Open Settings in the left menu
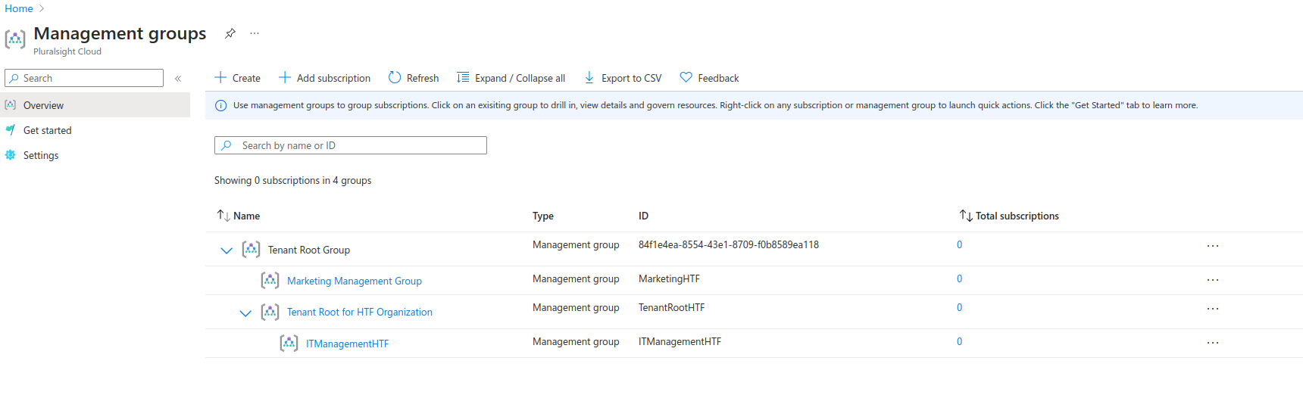Screen dimensions: 1303x395 (41, 155)
